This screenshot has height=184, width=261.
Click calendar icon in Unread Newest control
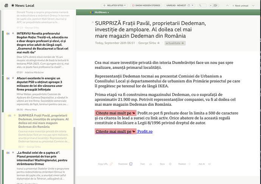pyautogui.click(x=189, y=6)
